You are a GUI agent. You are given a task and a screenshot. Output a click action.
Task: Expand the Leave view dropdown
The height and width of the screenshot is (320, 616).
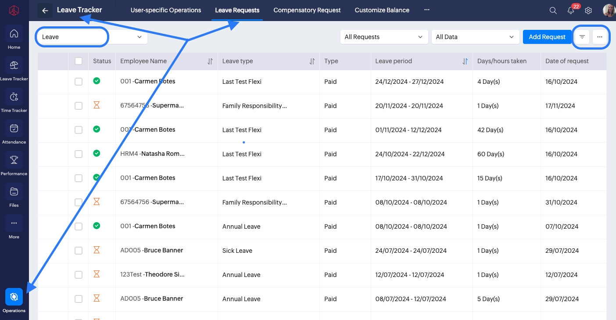pyautogui.click(x=92, y=37)
